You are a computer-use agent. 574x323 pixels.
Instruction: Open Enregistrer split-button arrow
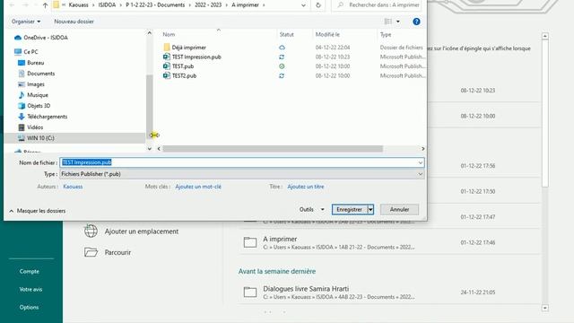pyautogui.click(x=370, y=209)
